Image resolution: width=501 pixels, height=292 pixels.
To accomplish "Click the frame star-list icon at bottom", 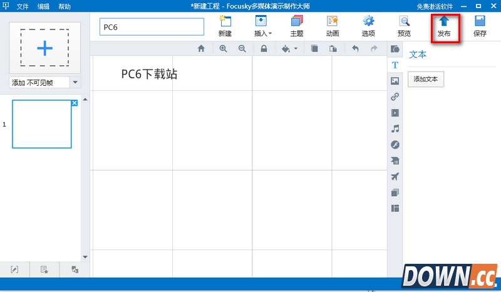I will pos(44,269).
